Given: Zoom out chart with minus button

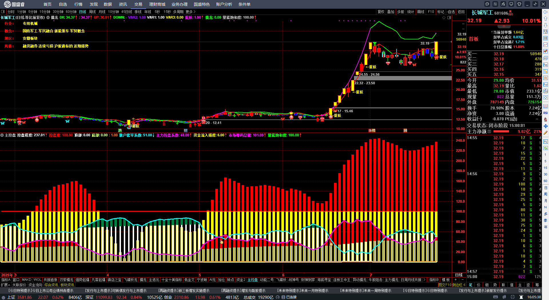Looking at the screenshot, I should point(462,280).
